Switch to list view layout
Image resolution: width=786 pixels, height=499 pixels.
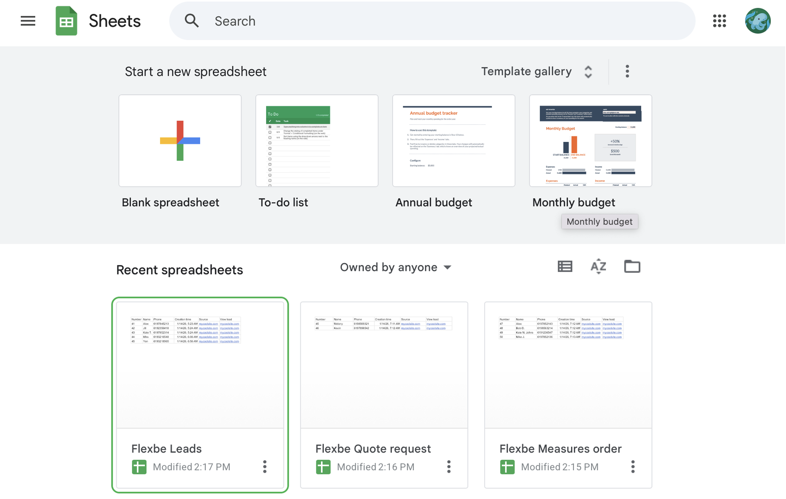[x=565, y=267]
